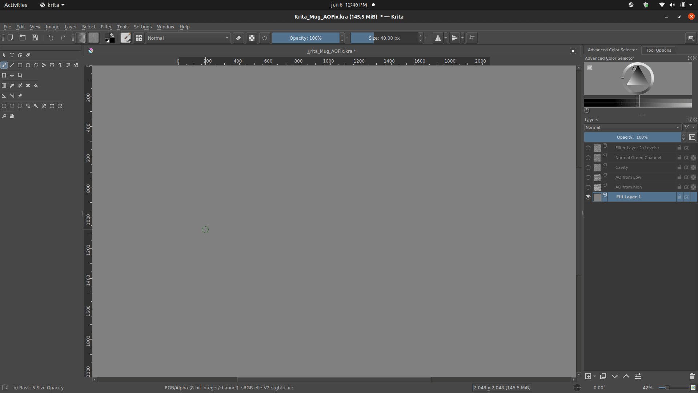Select the Ellipse shape tool

coord(28,65)
